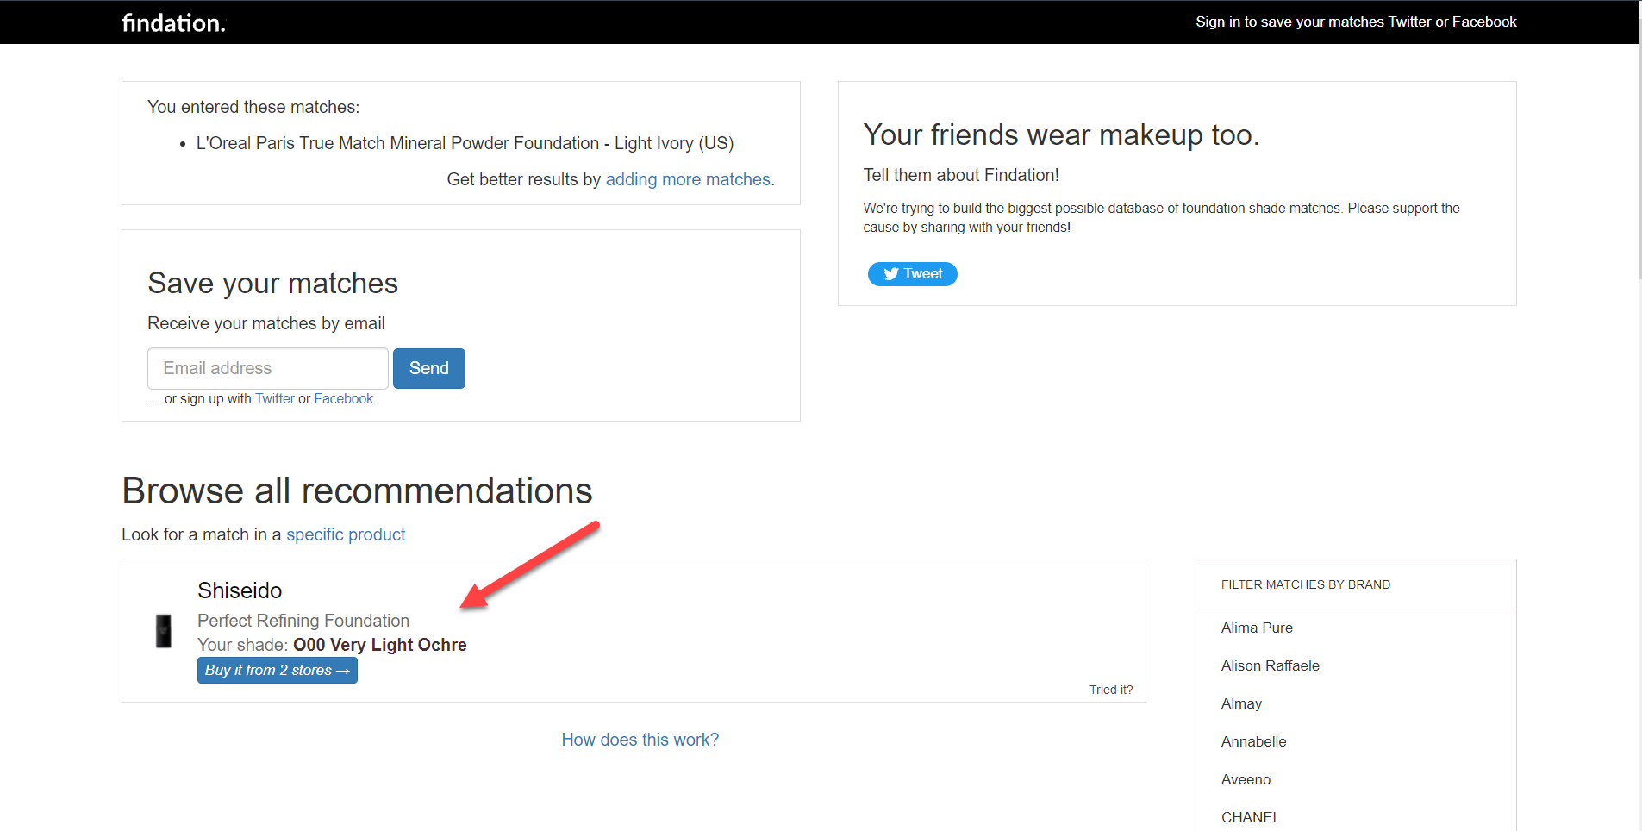The image size is (1642, 831).
Task: Sign in with Facebook from the top bar
Action: pyautogui.click(x=1484, y=22)
